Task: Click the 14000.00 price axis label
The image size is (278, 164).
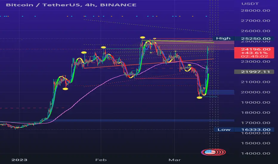Action: pos(256,154)
